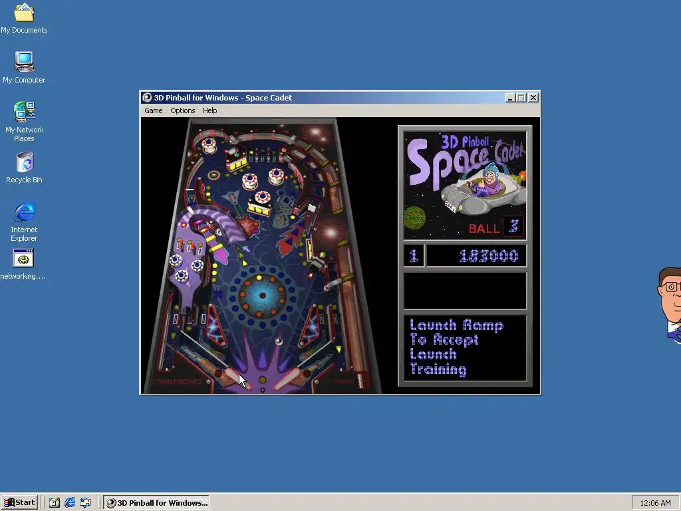Image resolution: width=681 pixels, height=511 pixels.
Task: Select the Internet Explorer desktop icon
Action: [24, 222]
